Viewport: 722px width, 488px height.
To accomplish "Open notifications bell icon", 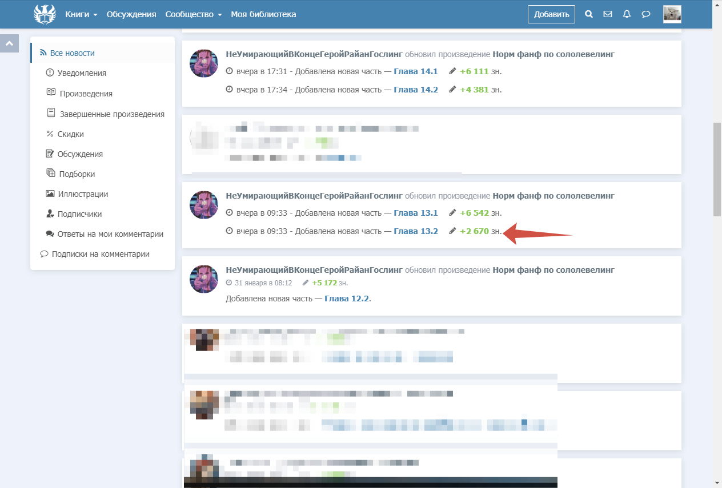I will click(627, 14).
